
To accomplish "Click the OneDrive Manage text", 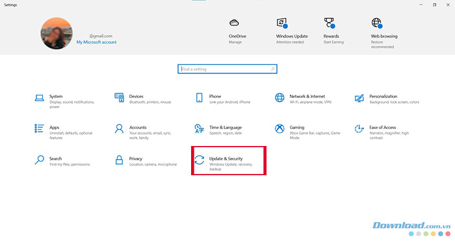I will pos(235,42).
